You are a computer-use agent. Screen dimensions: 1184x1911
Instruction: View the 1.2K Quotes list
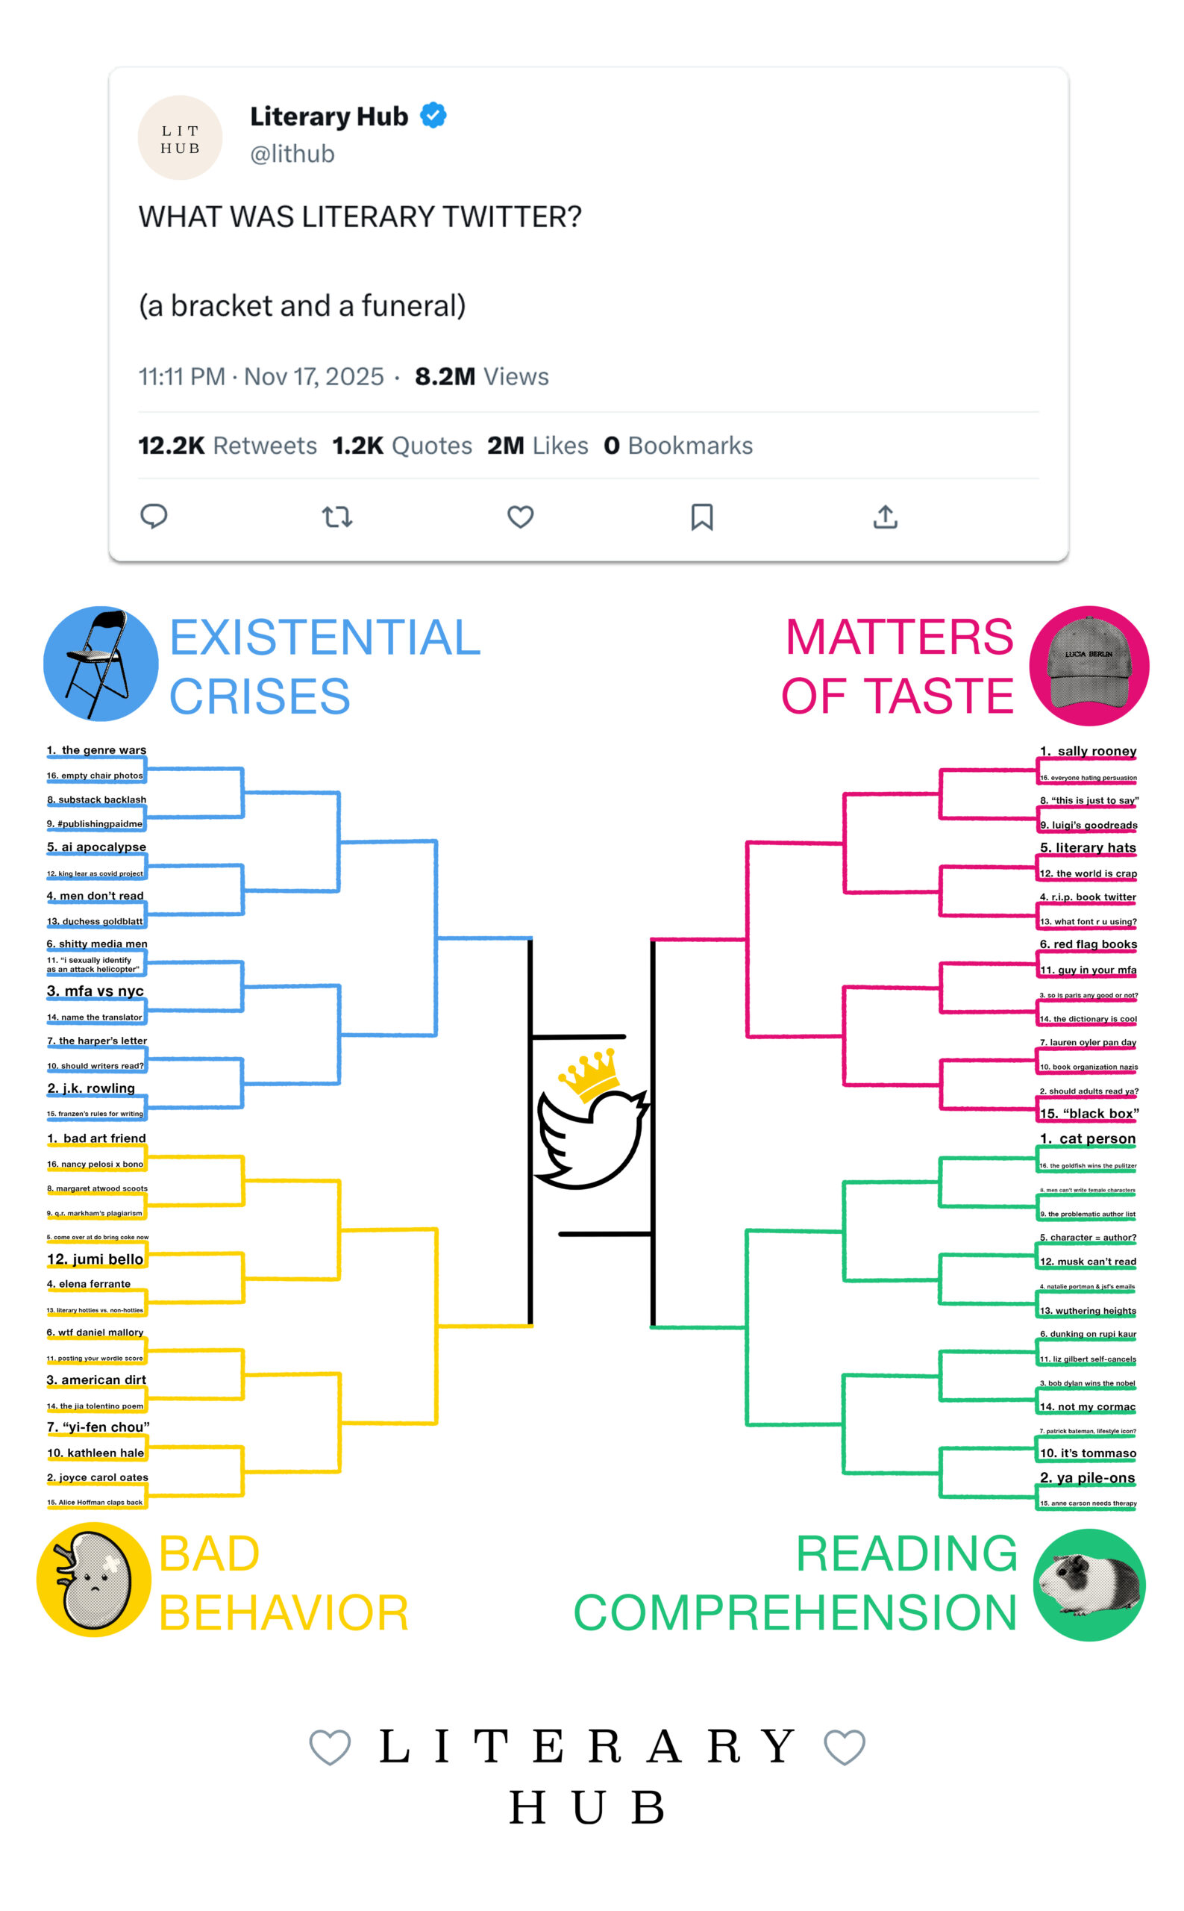point(401,445)
